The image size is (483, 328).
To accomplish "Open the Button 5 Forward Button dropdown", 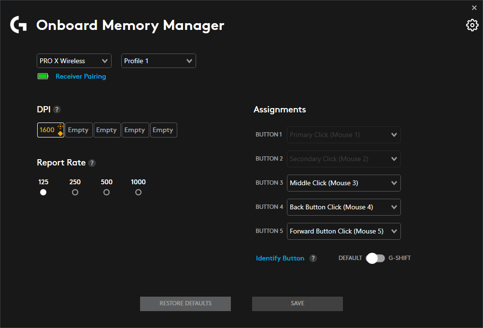I will [343, 231].
